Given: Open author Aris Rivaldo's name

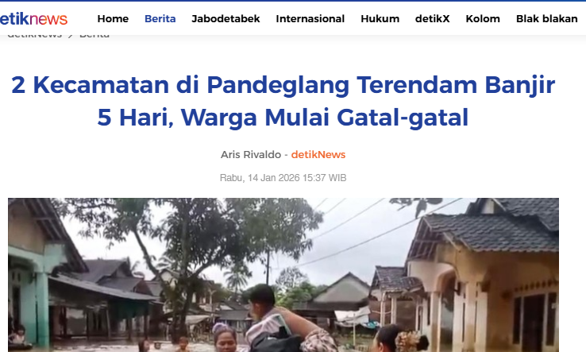Looking at the screenshot, I should tap(251, 154).
